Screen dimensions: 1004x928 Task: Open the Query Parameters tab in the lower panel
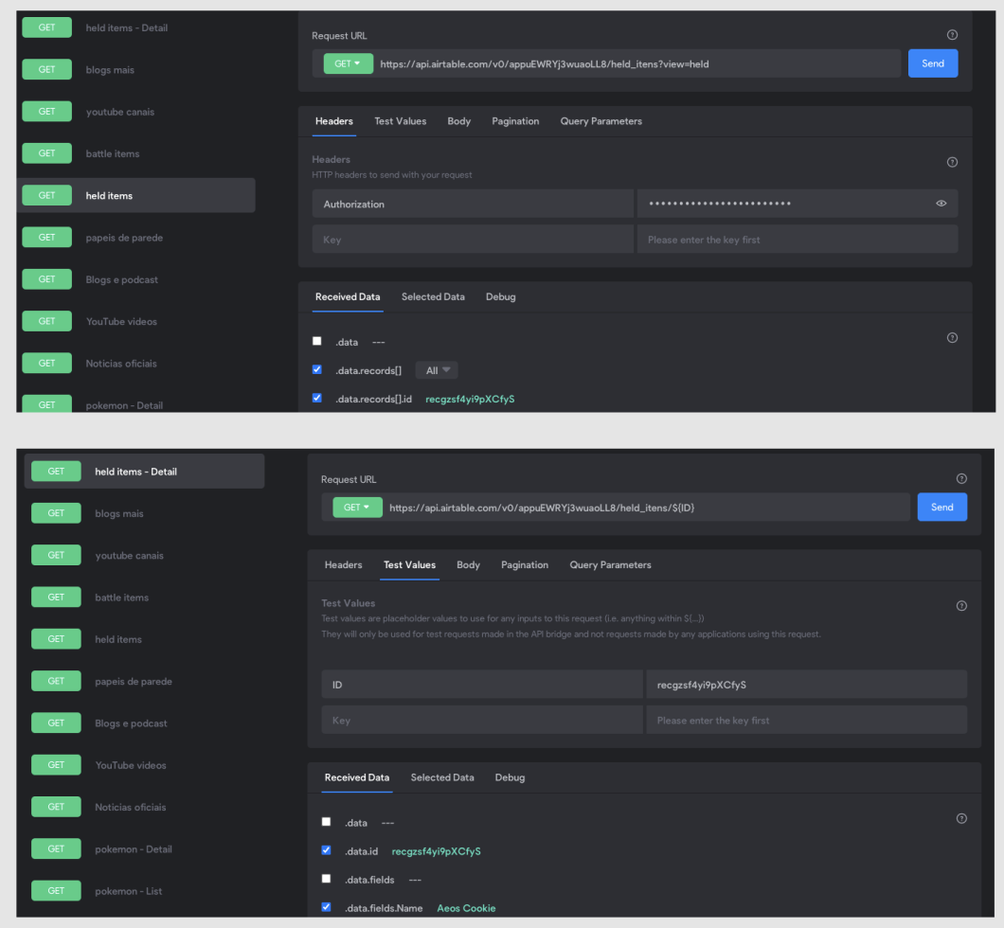pos(610,565)
